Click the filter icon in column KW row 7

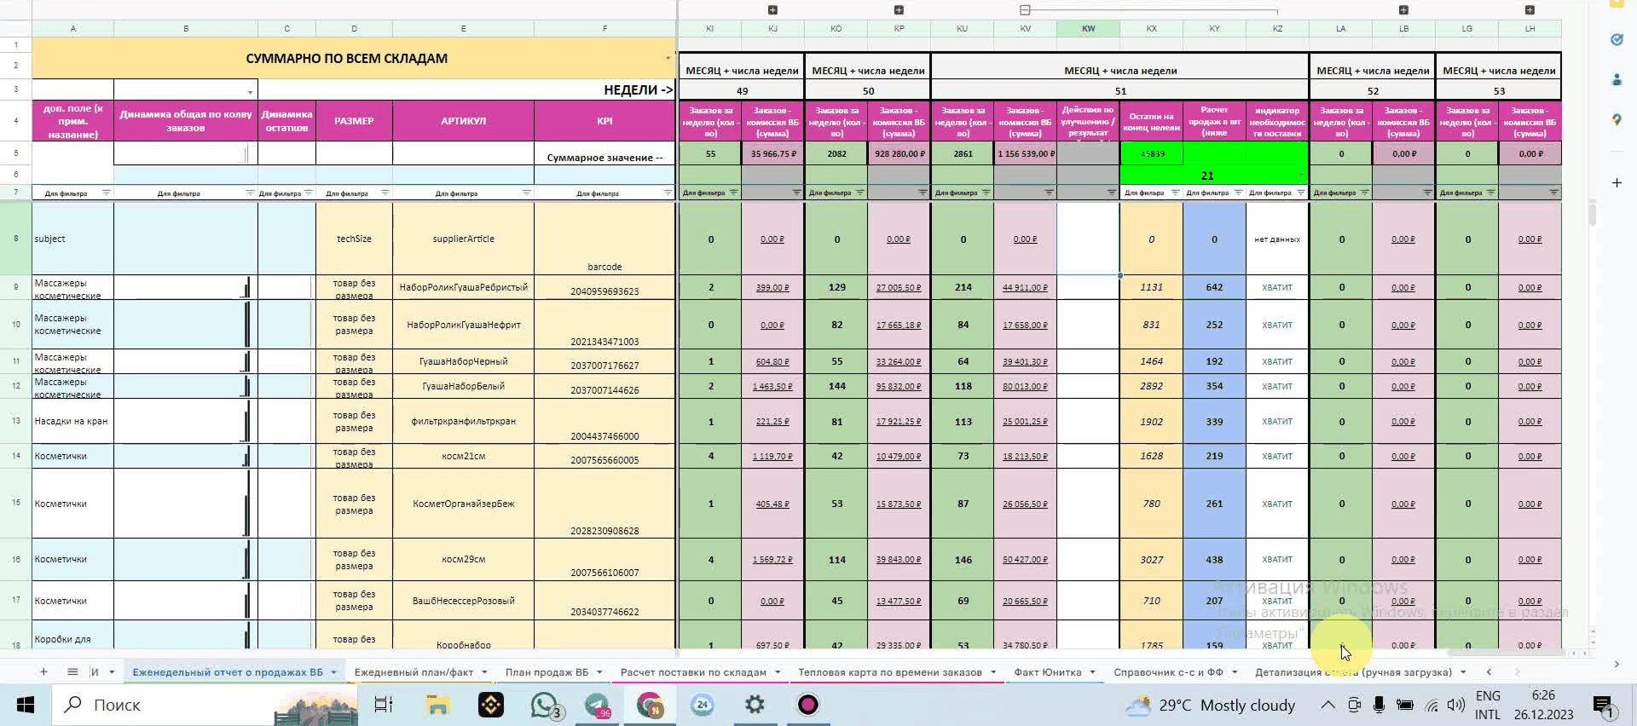1112,193
